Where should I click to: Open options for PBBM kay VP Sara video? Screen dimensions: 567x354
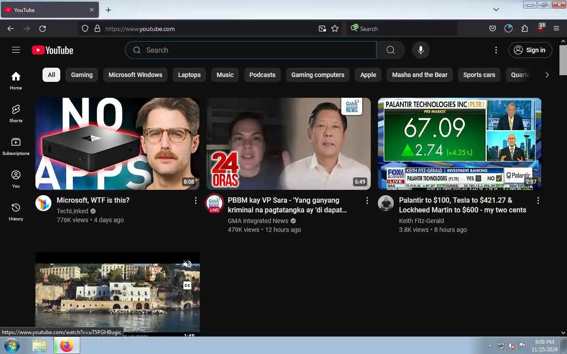pos(367,200)
